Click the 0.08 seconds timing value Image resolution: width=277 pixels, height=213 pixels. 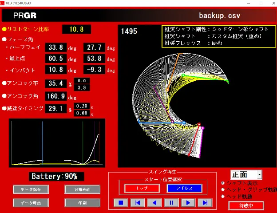point(82,113)
